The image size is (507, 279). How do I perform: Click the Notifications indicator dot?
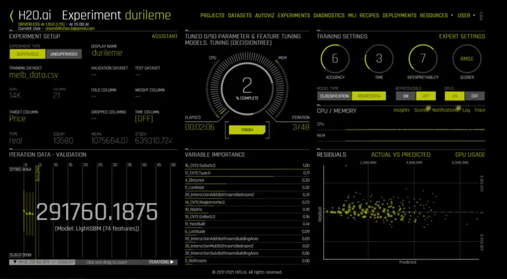[x=458, y=108]
